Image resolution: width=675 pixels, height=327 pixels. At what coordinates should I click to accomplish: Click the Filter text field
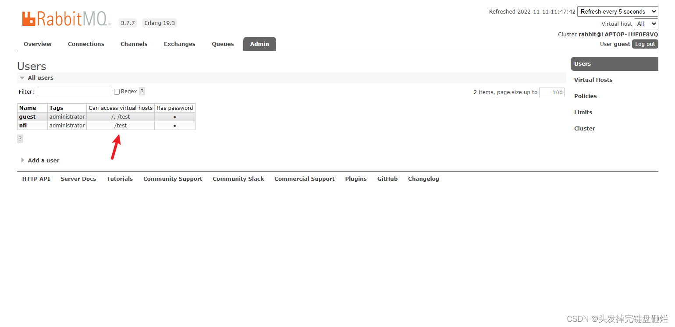pyautogui.click(x=75, y=91)
